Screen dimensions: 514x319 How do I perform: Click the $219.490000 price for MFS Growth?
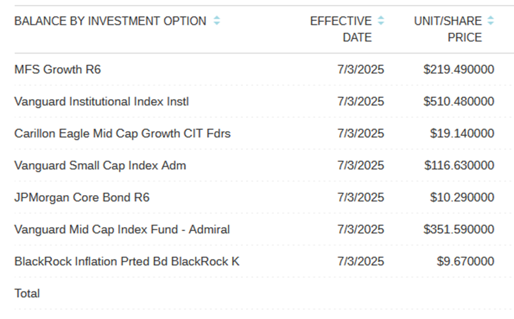click(x=459, y=70)
